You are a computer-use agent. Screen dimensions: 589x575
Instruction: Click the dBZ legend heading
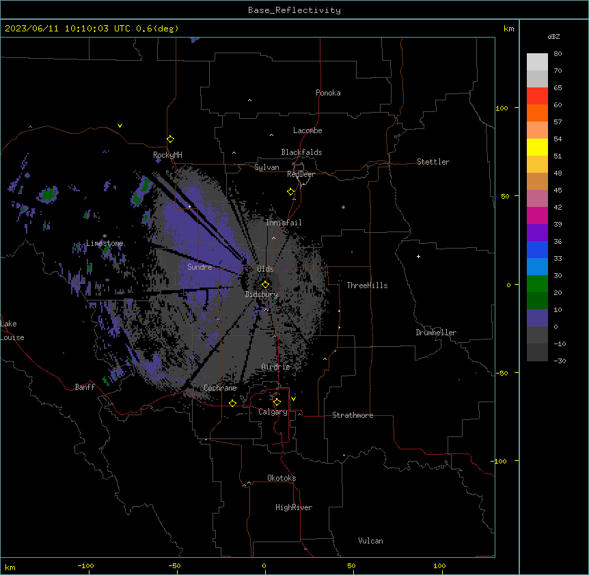[x=553, y=36]
